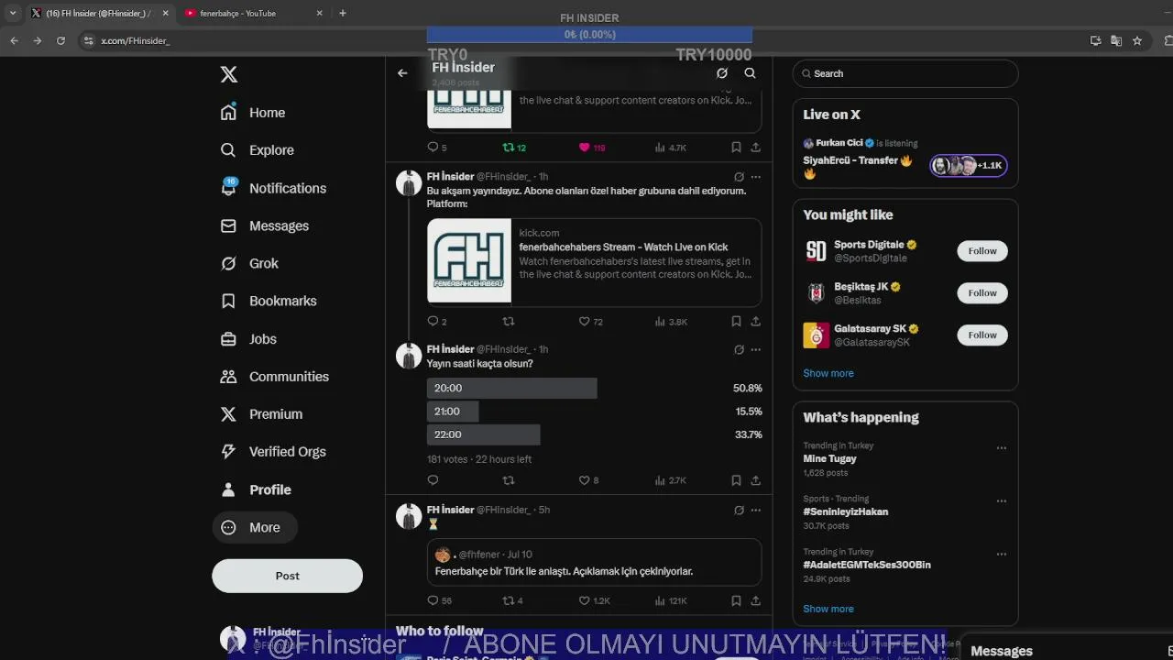1173x660 pixels.
Task: Click the Post button
Action: pyautogui.click(x=287, y=576)
